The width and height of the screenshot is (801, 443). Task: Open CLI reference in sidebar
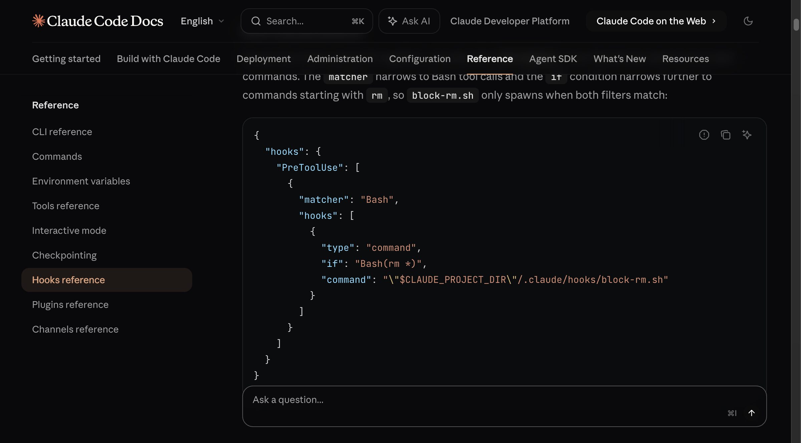coord(62,132)
